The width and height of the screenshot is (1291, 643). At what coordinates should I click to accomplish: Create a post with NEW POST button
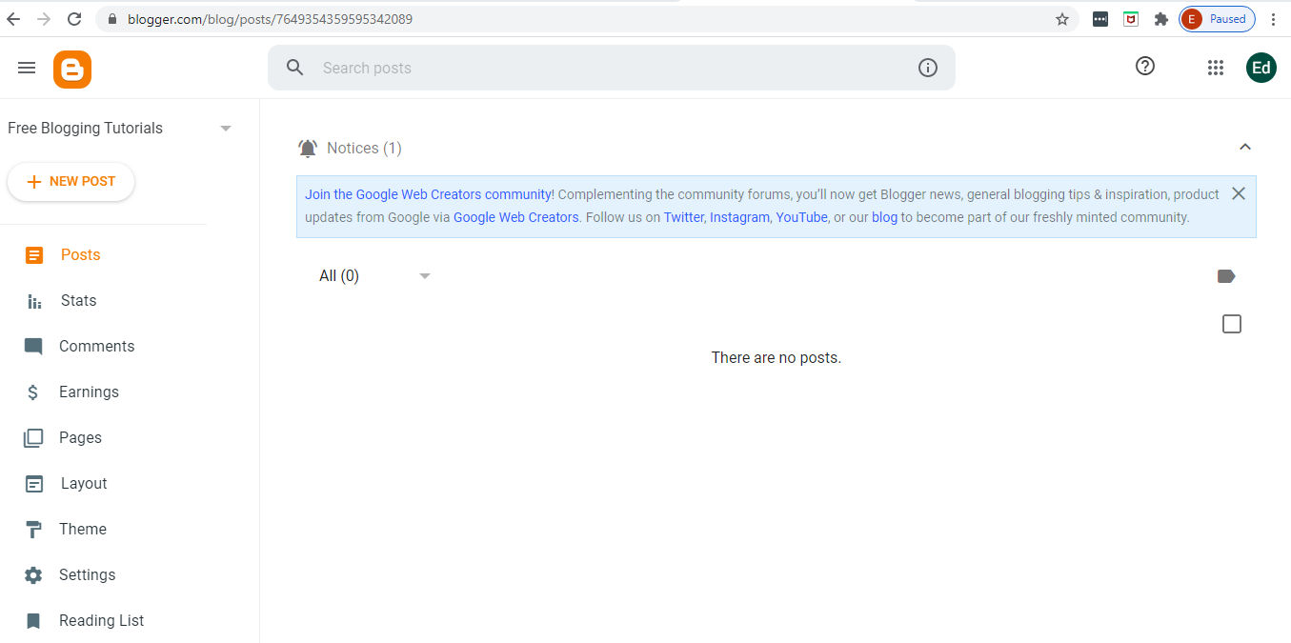[71, 182]
